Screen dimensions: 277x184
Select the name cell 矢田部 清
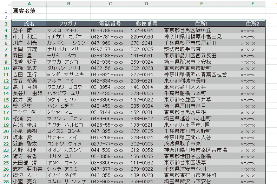pyautogui.click(x=29, y=163)
